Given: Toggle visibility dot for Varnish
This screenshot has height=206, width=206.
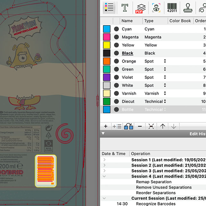Looking at the screenshot, I should point(116,94).
